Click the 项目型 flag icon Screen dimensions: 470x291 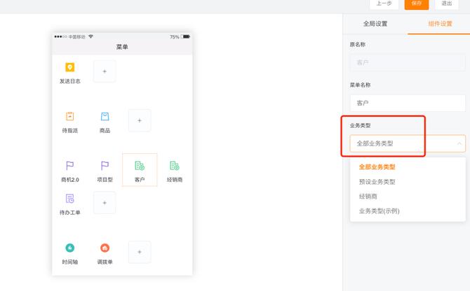tap(105, 166)
